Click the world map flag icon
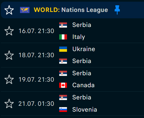This screenshot has width=144, height=118. click(x=25, y=10)
